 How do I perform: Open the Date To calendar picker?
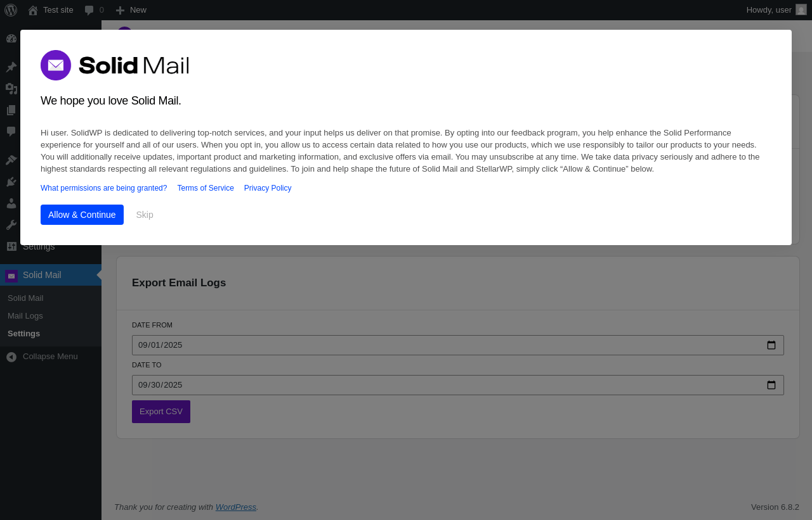[771, 385]
